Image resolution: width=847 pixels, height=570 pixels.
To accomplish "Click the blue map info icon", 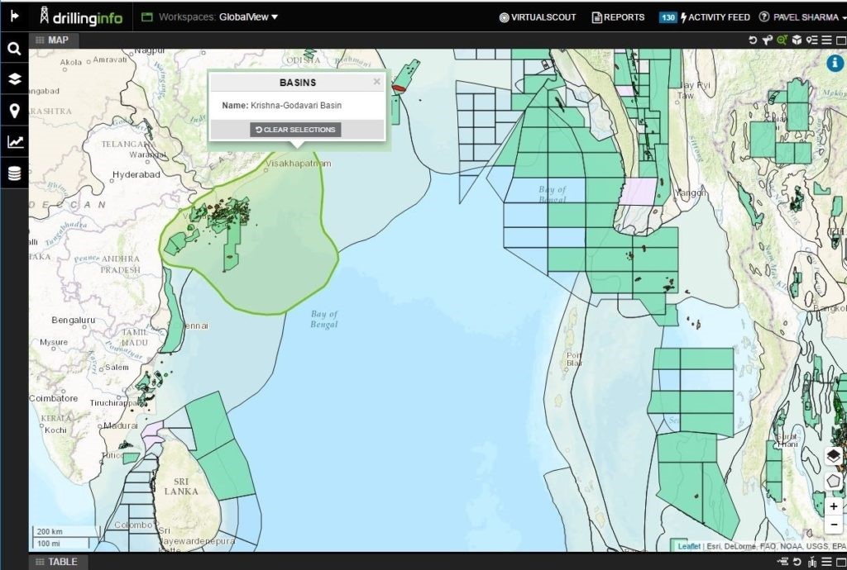I will click(x=835, y=63).
